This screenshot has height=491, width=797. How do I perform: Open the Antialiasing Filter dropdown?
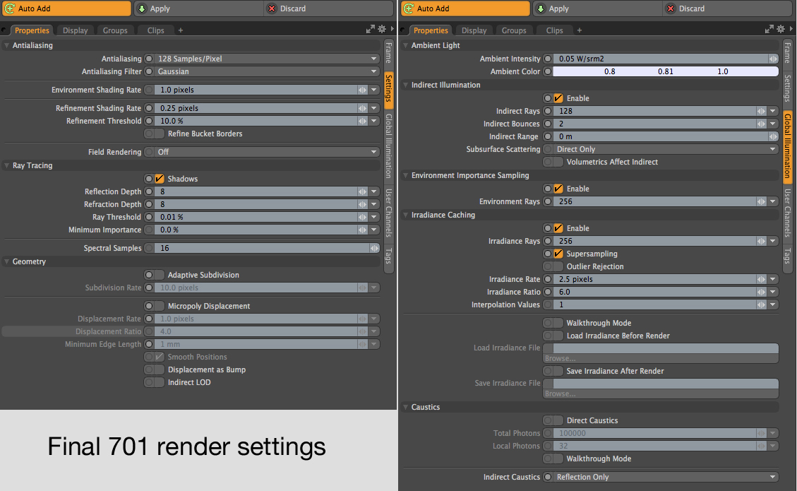pyautogui.click(x=267, y=71)
